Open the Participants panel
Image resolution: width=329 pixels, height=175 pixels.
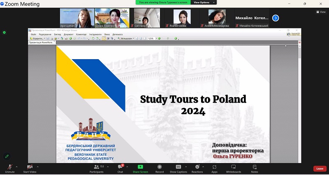coord(97,167)
